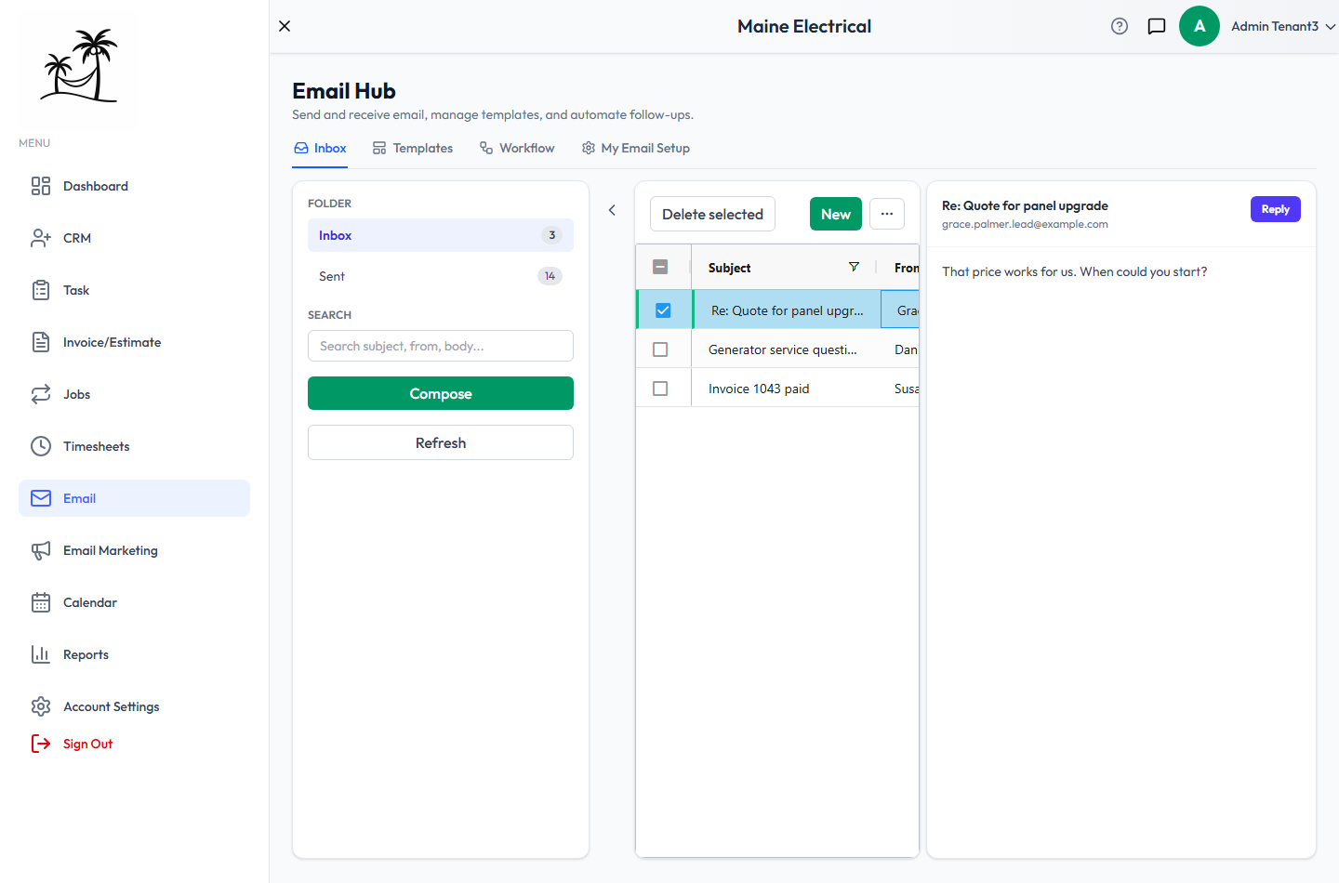Open the Invoice 1043 paid email
Screen dimensions: 1339x883
coord(759,389)
